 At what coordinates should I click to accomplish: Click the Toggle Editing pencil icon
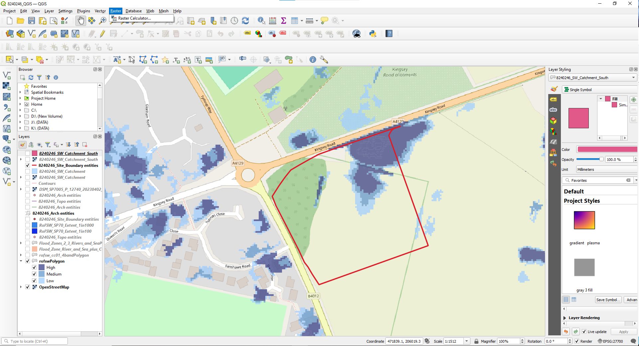coord(102,34)
